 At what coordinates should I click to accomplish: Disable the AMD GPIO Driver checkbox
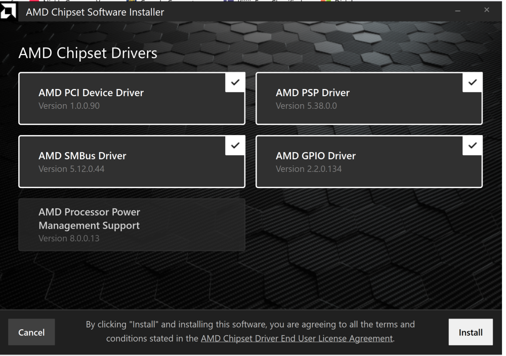coord(473,146)
